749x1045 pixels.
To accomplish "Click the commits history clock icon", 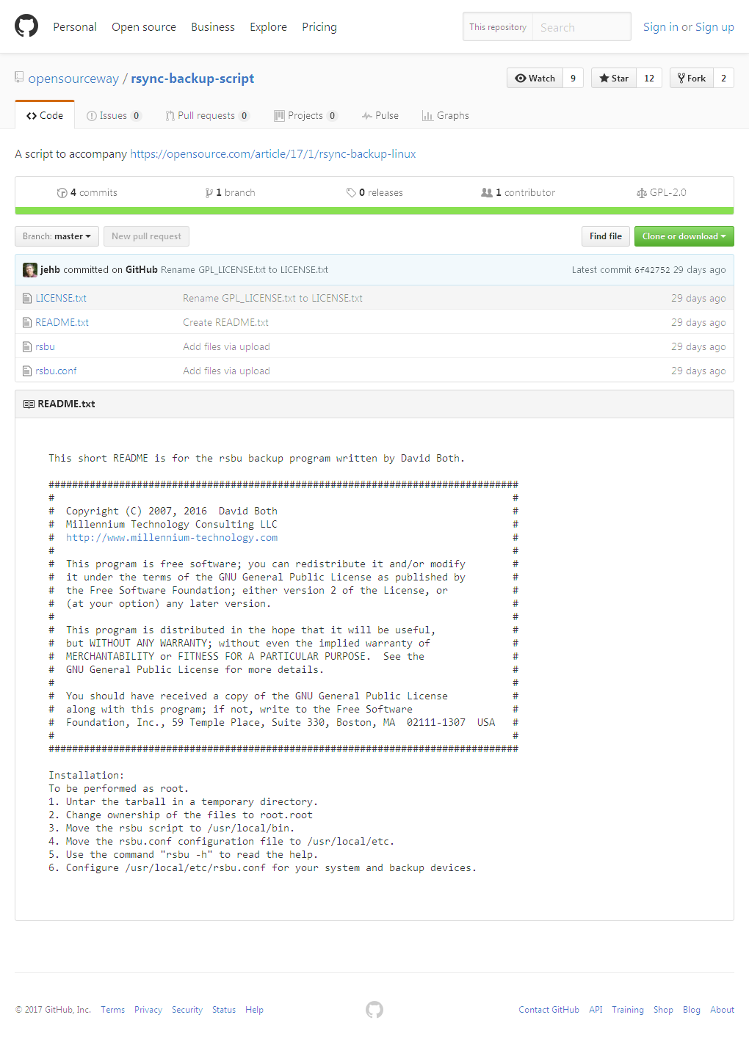I will 62,193.
